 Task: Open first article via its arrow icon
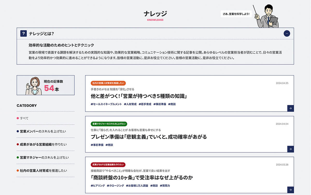click(291, 108)
